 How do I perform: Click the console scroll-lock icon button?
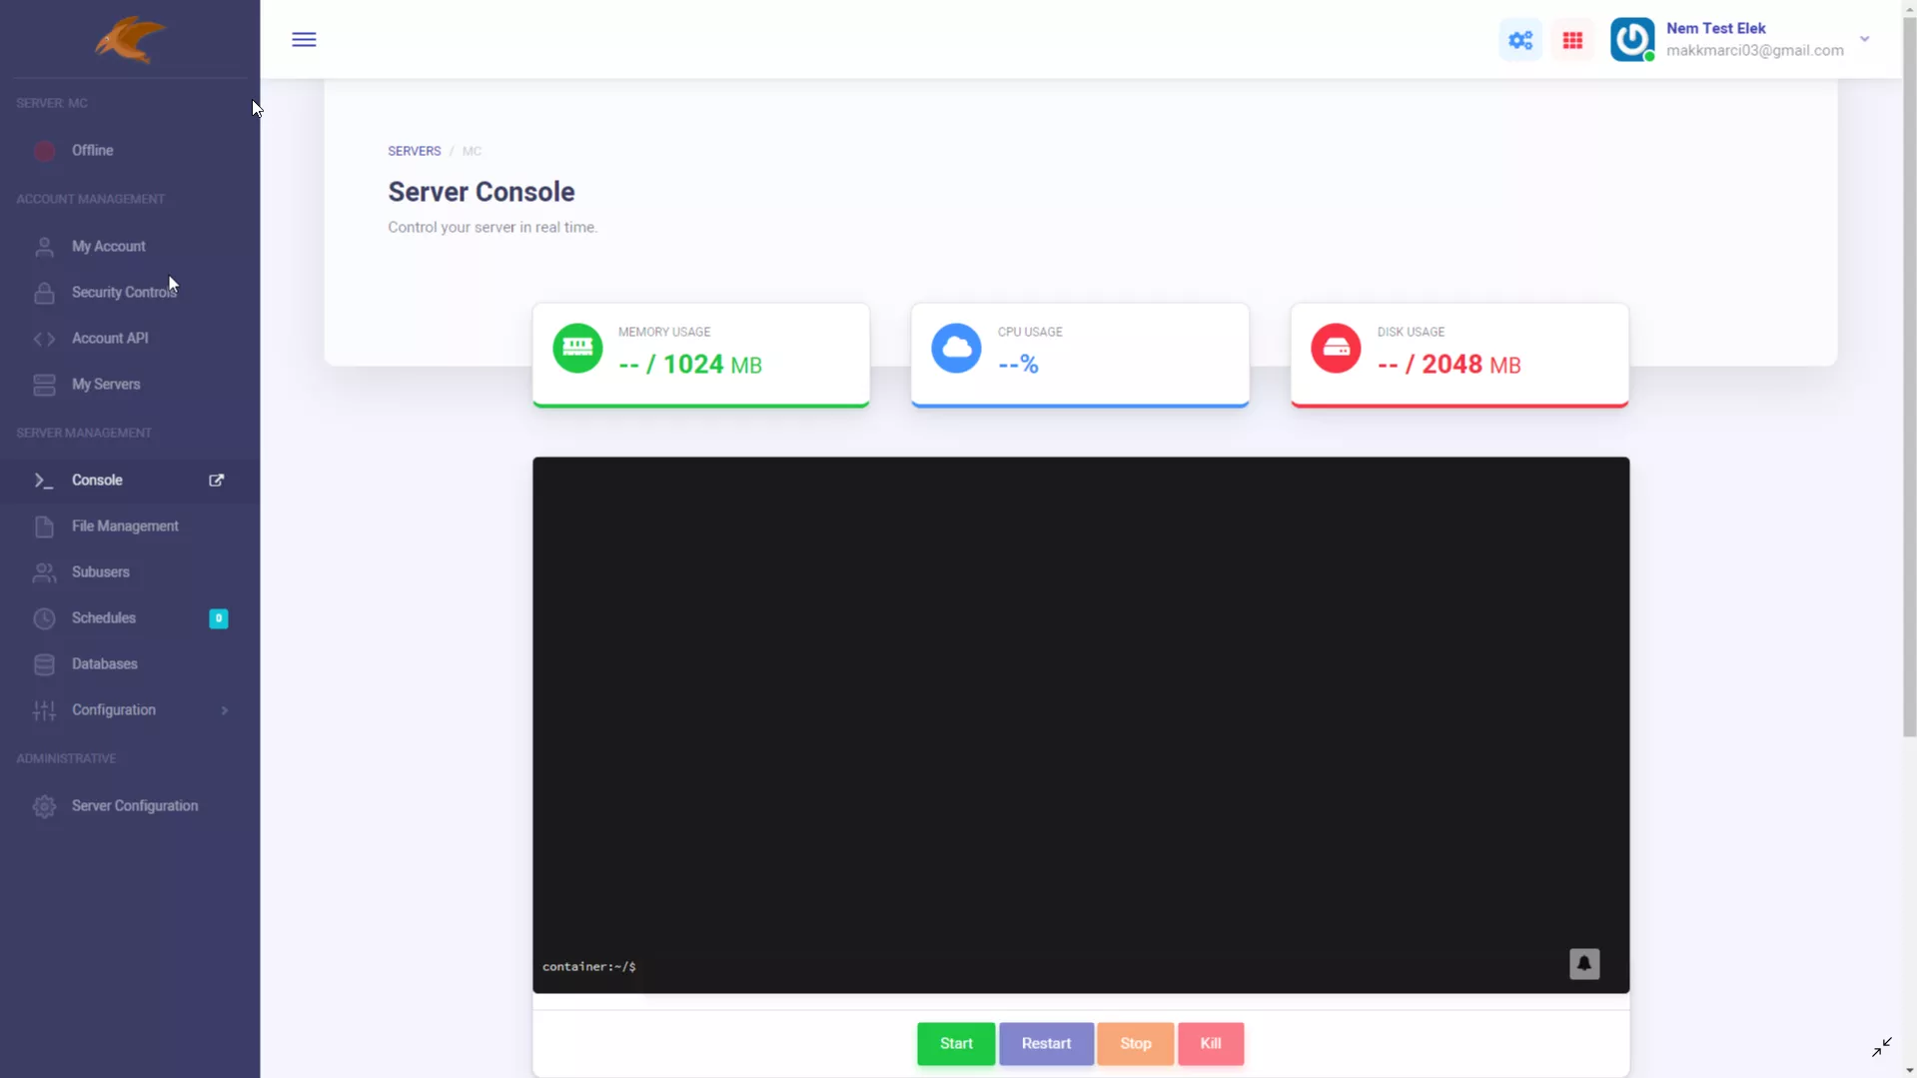pyautogui.click(x=1583, y=964)
